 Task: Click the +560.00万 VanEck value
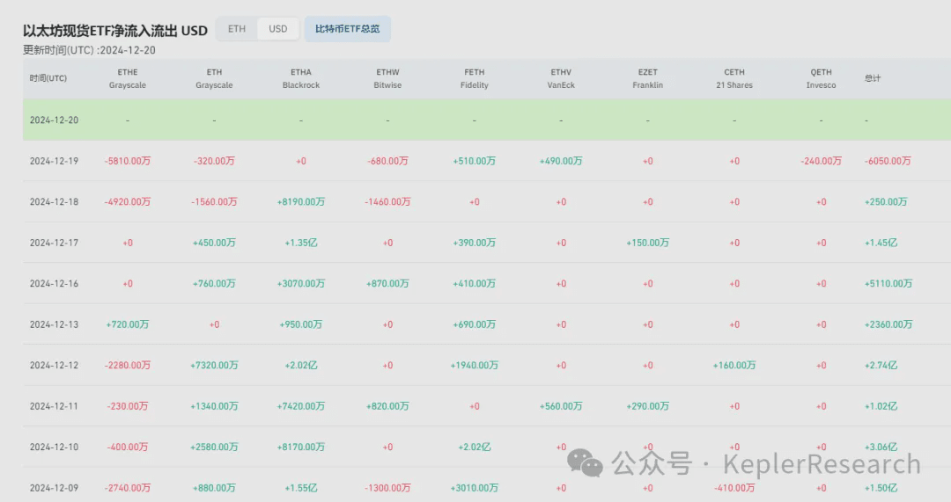561,406
